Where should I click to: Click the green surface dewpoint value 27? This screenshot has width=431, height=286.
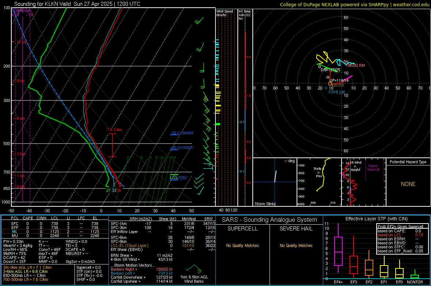(x=108, y=190)
